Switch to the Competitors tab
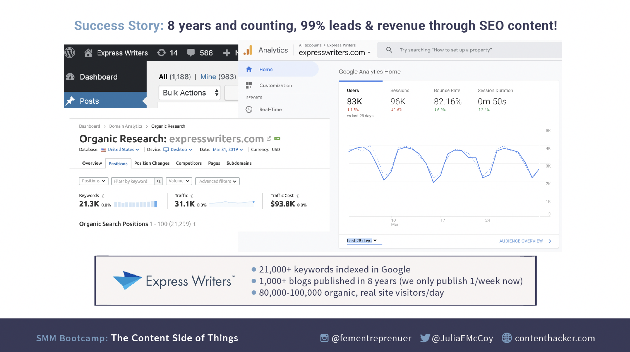Viewport: 630px width, 352px height. [x=188, y=163]
